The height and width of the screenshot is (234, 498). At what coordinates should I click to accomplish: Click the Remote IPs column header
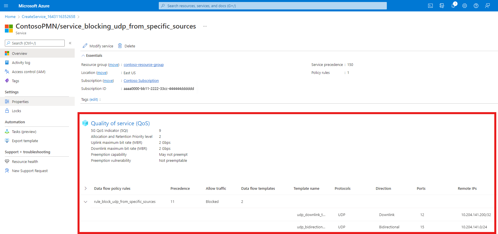click(467, 189)
